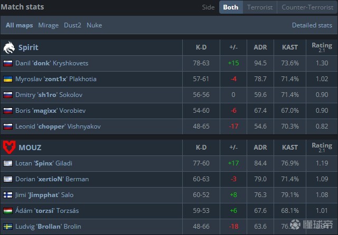Click the MOUZ team name link

[30, 148]
